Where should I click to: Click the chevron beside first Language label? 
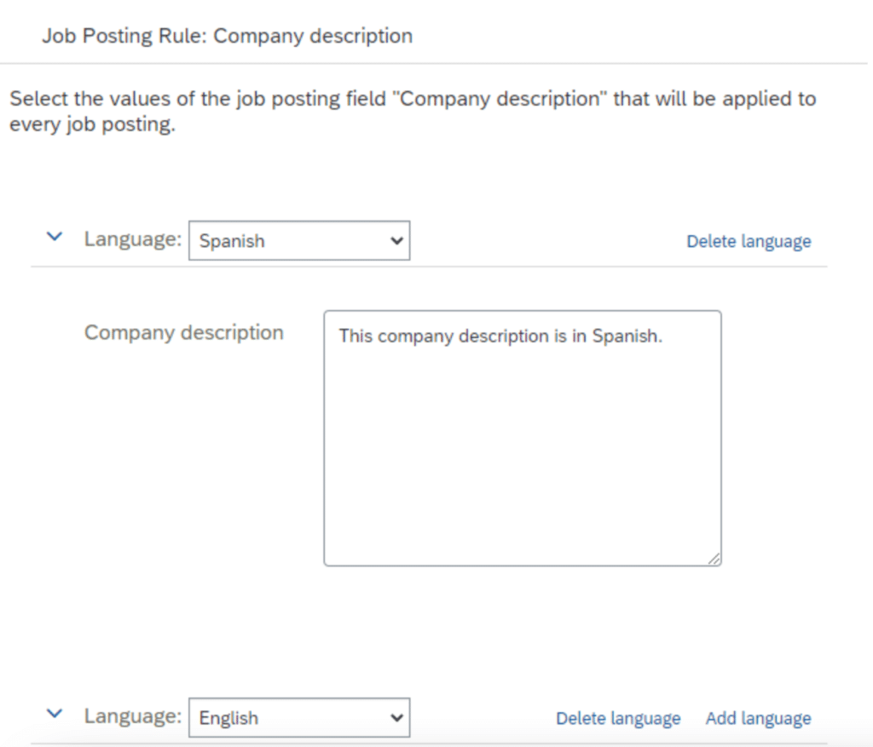click(x=54, y=238)
